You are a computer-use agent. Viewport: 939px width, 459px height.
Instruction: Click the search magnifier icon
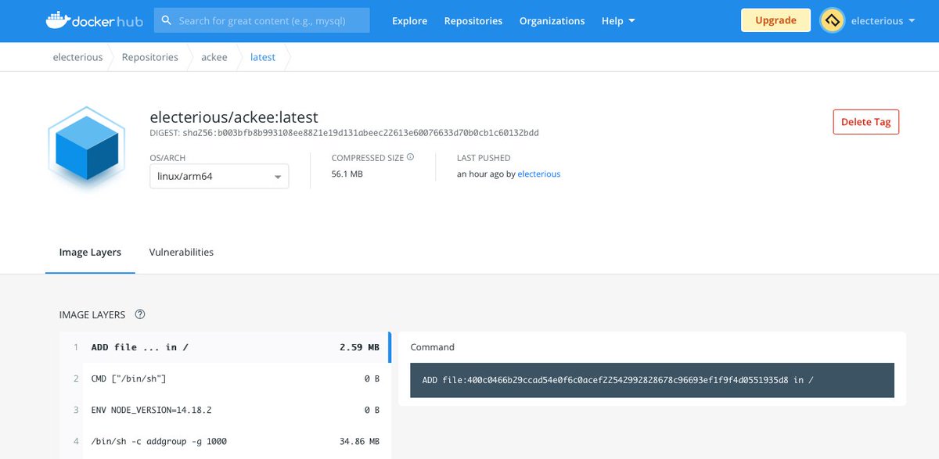(166, 21)
